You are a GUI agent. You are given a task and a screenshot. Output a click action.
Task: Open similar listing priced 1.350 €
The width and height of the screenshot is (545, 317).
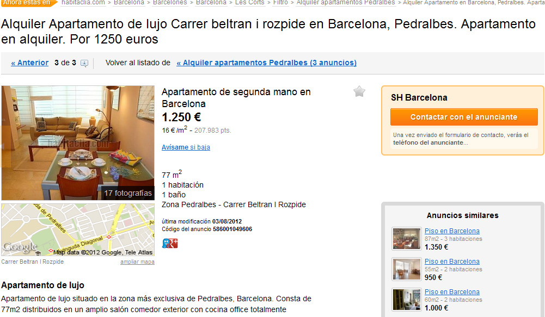(452, 231)
